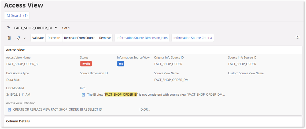Open the Info message document icon
This screenshot has height=129, width=306.
click(83, 95)
